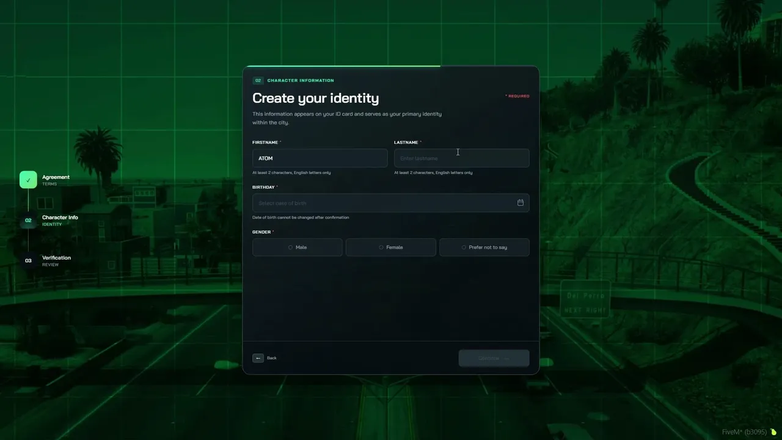Screen dimensions: 782x440
Task: Click the date of birth cannot be changed note
Action: click(301, 218)
